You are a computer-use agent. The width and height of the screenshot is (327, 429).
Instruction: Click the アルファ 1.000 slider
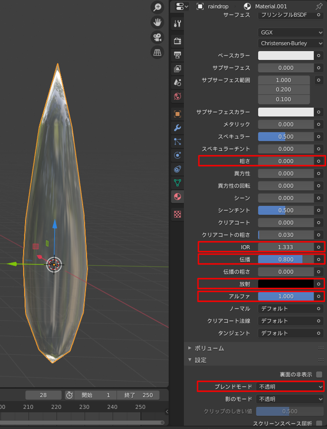click(x=286, y=296)
